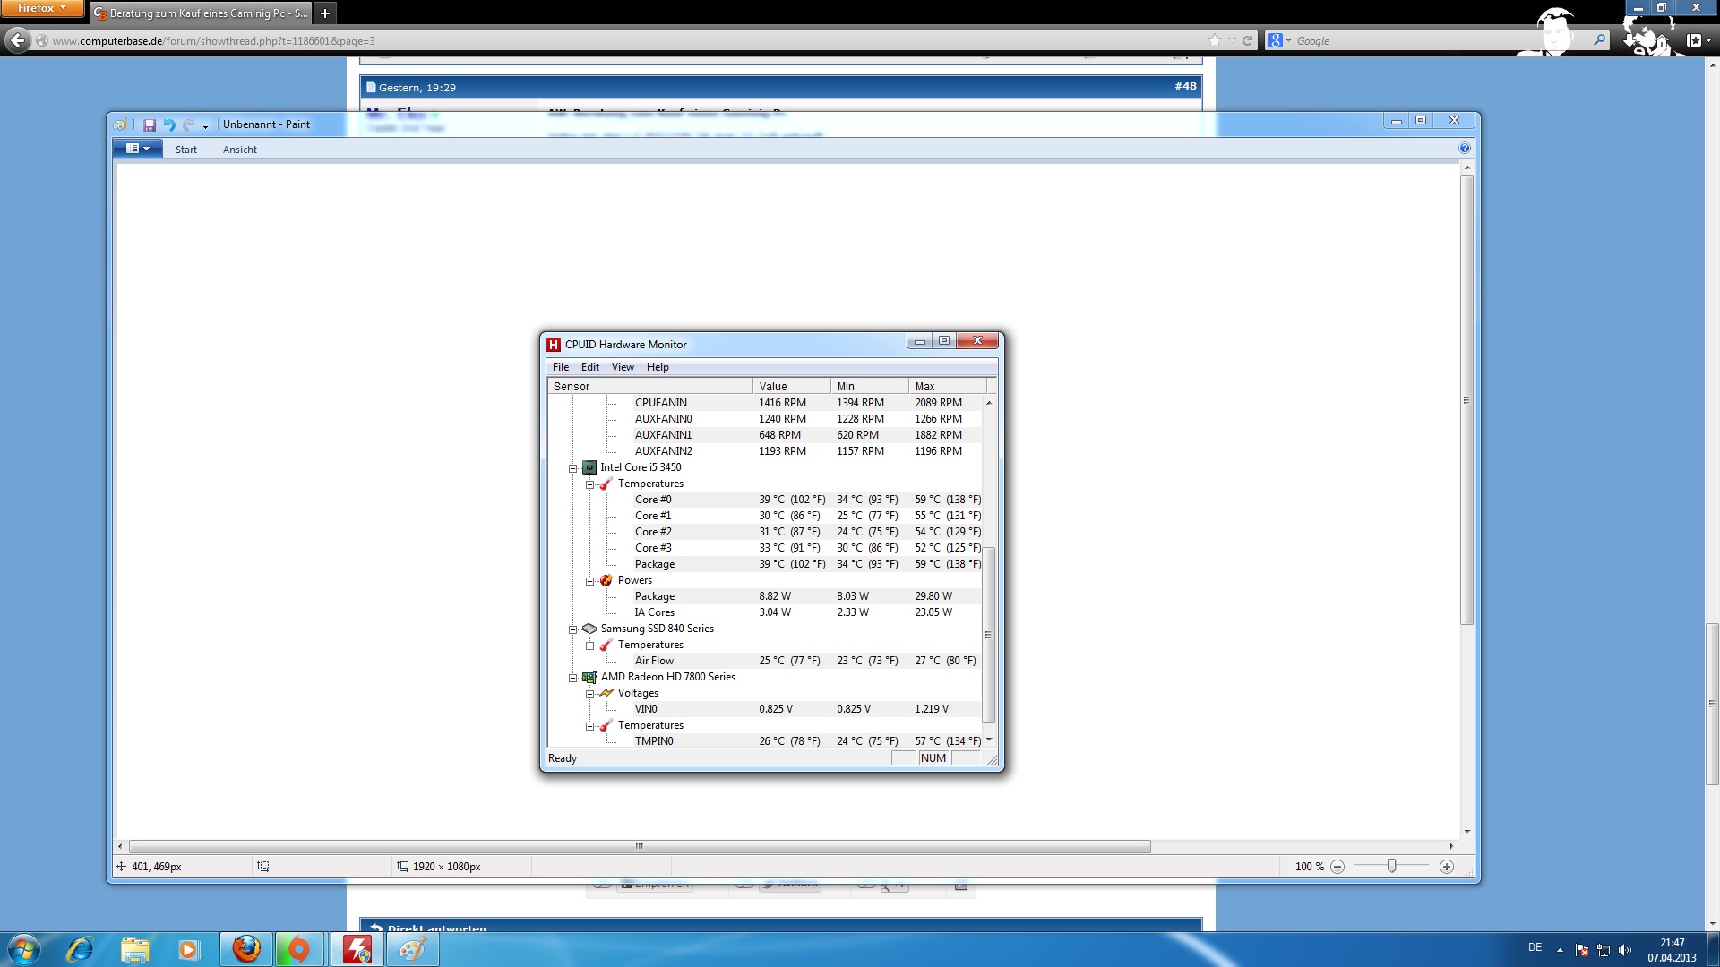Open the Help menu in CPUID Hardware Monitor
The width and height of the screenshot is (1720, 967).
point(658,367)
